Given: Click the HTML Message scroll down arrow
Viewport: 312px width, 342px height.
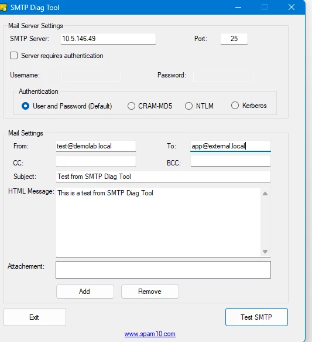Looking at the screenshot, I should [x=265, y=252].
